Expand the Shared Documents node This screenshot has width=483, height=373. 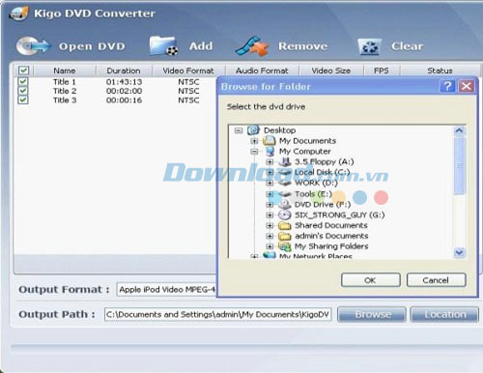(270, 225)
